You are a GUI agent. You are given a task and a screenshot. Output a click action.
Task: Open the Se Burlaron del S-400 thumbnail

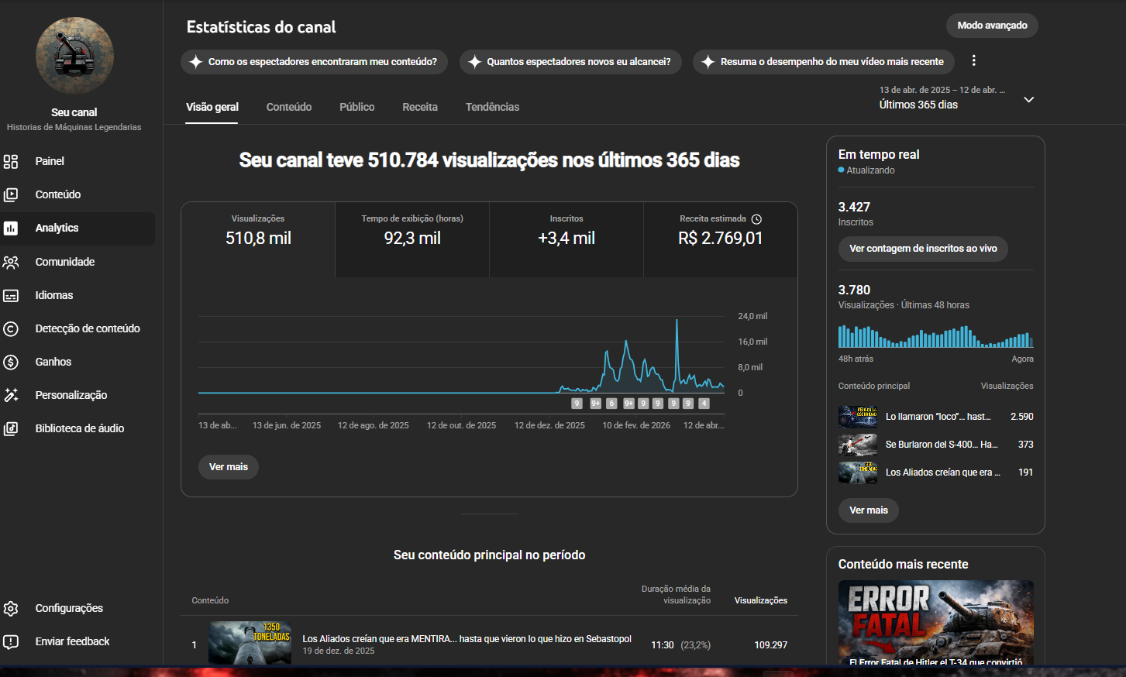[x=858, y=445]
